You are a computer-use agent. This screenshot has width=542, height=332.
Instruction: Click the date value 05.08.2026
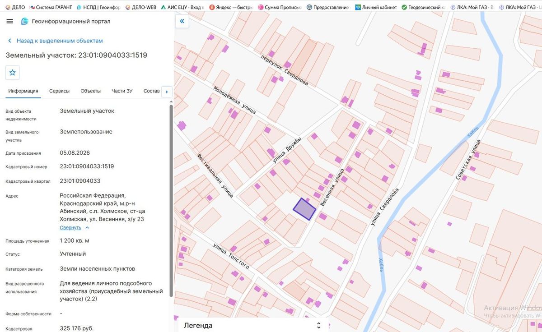click(x=75, y=152)
